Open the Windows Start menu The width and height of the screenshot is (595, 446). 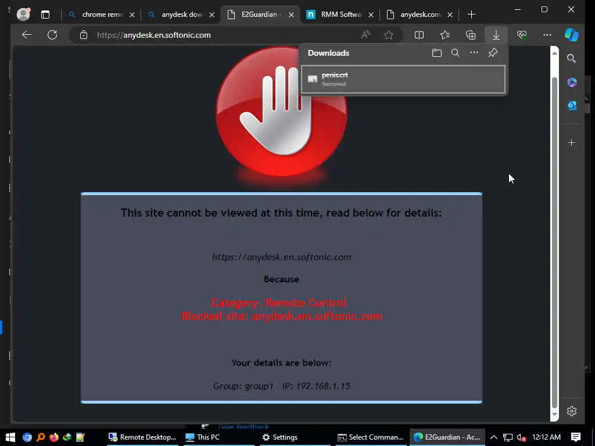tap(10, 437)
